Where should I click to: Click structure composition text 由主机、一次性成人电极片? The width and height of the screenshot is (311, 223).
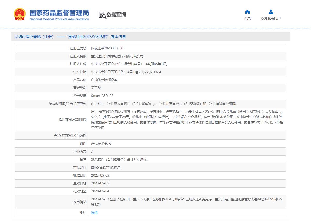pyautogui.click(x=164, y=104)
